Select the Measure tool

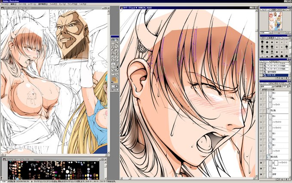click(113, 67)
